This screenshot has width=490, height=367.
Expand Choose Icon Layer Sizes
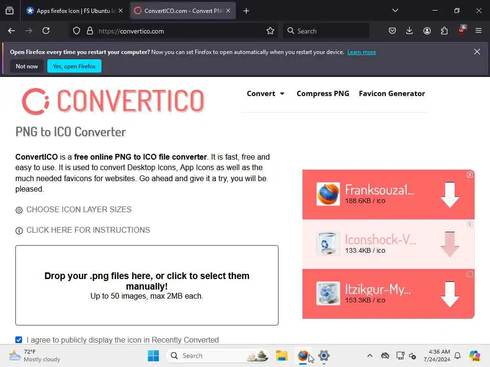pyautogui.click(x=74, y=210)
